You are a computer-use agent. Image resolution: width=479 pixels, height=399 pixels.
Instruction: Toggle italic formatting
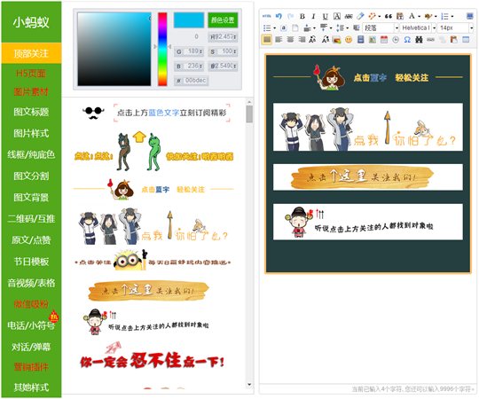313,16
